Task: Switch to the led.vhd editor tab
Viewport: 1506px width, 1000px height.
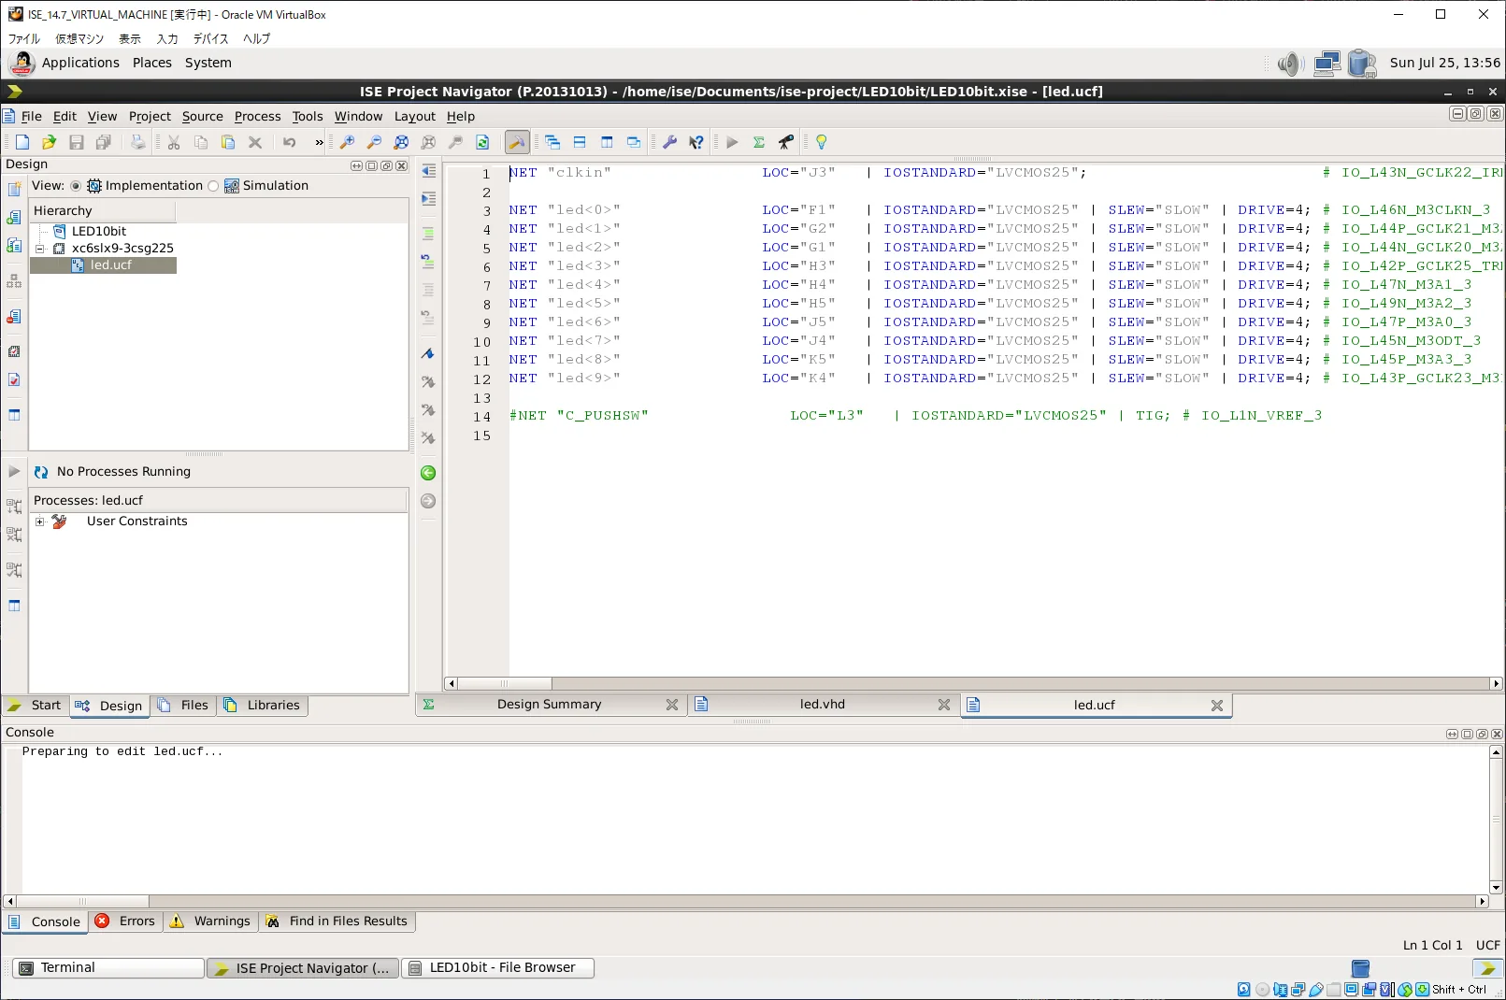Action: point(824,705)
